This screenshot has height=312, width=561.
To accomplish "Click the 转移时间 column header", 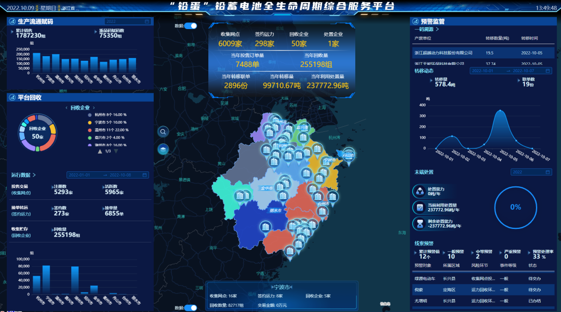I will 529,38.
